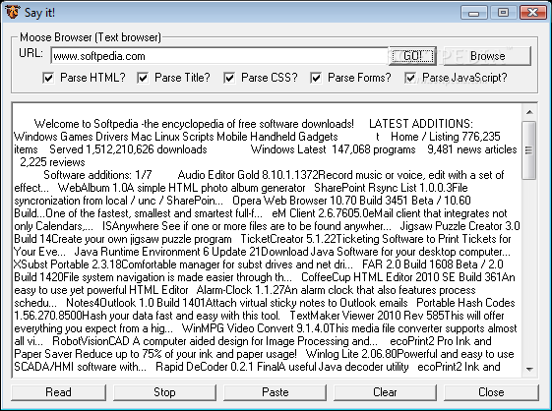Click the text 'Notes4Outlook 1.0'
This screenshot has width=552, height=411.
tap(110, 303)
